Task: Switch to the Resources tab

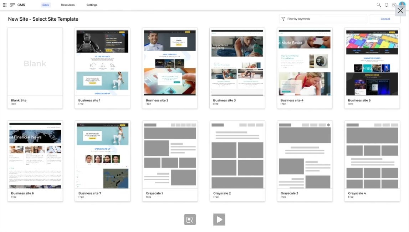Action: tap(67, 5)
